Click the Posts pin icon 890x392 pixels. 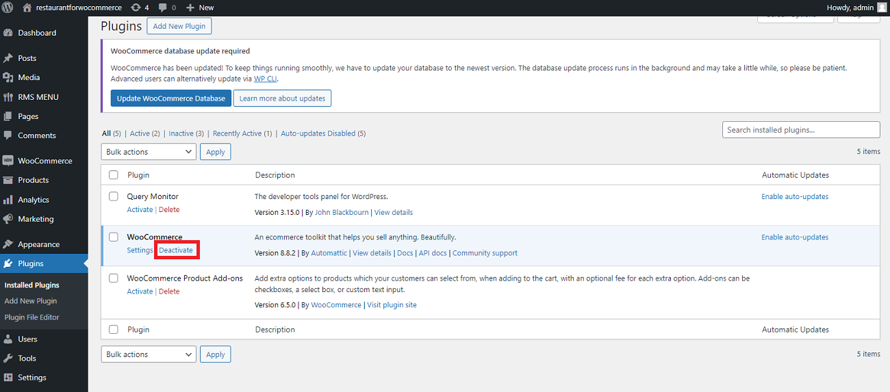[x=8, y=58]
